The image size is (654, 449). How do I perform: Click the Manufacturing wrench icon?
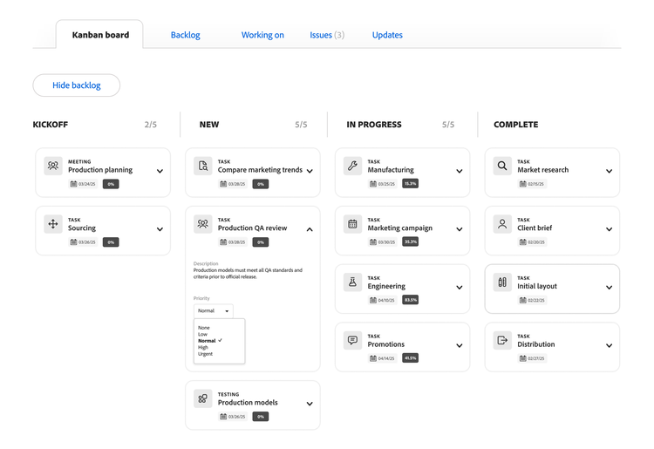pos(352,166)
